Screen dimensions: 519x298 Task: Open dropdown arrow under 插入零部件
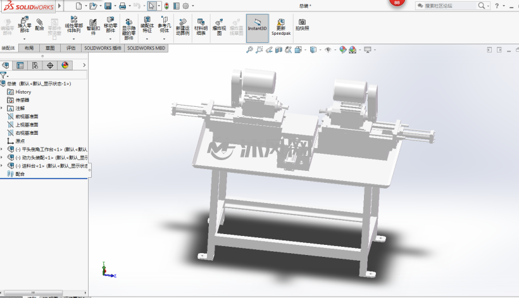pyautogui.click(x=25, y=39)
